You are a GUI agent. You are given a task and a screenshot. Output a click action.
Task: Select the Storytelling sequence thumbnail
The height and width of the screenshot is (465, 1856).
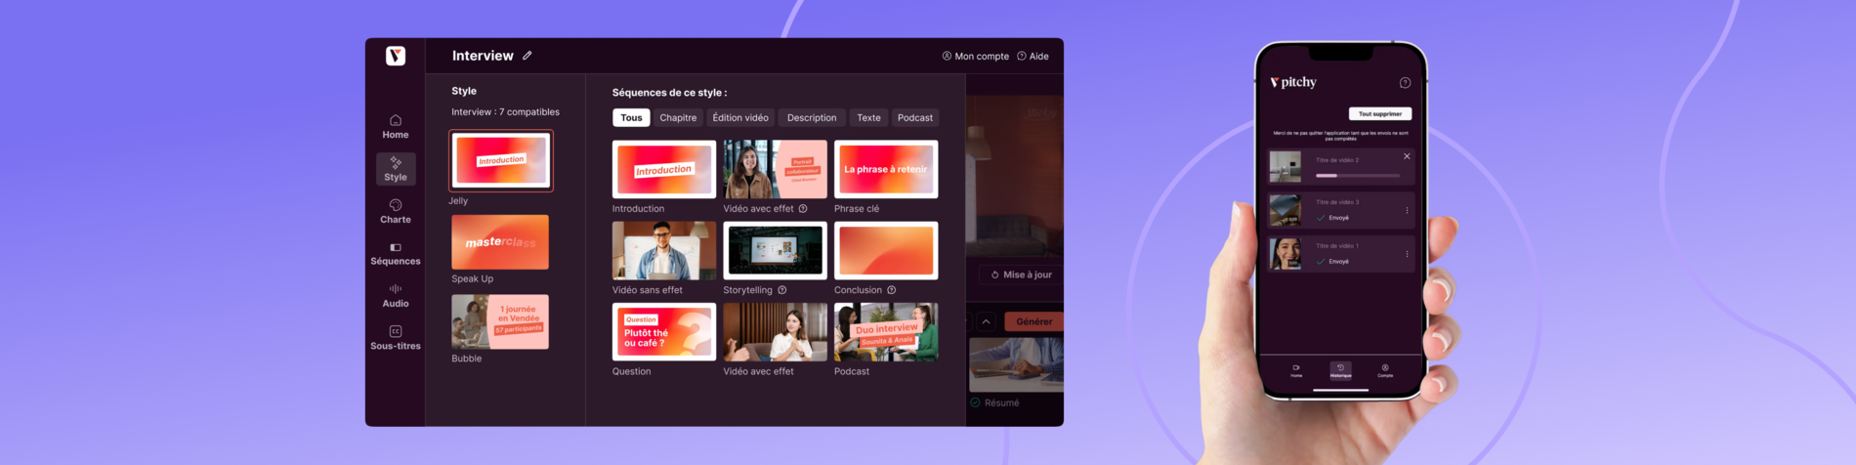point(775,250)
